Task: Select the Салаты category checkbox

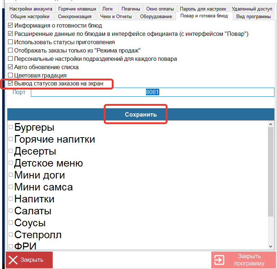Action: [11, 210]
